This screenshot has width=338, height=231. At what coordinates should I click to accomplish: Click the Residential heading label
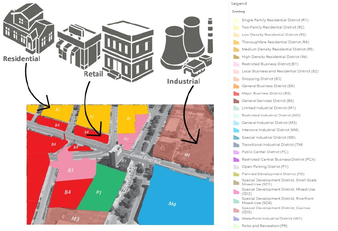[x=21, y=58]
